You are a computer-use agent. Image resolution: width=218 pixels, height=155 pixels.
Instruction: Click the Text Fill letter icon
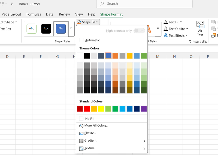166,22
